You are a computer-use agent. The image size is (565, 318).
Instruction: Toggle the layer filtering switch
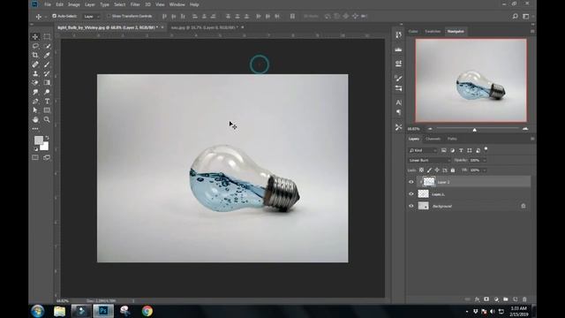pyautogui.click(x=486, y=149)
